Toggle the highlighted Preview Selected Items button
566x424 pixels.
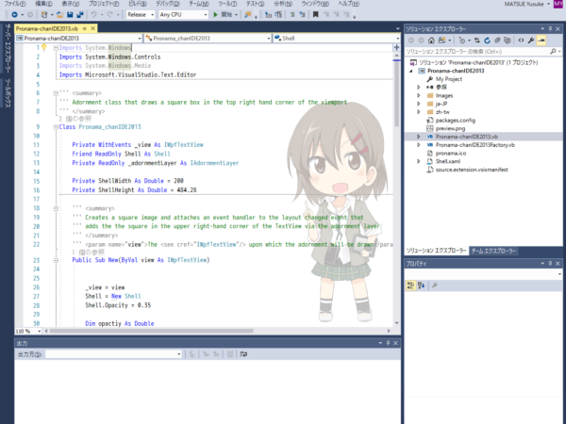click(541, 41)
